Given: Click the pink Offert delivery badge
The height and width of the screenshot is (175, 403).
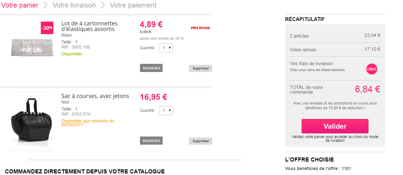Looking at the screenshot, I should (371, 69).
